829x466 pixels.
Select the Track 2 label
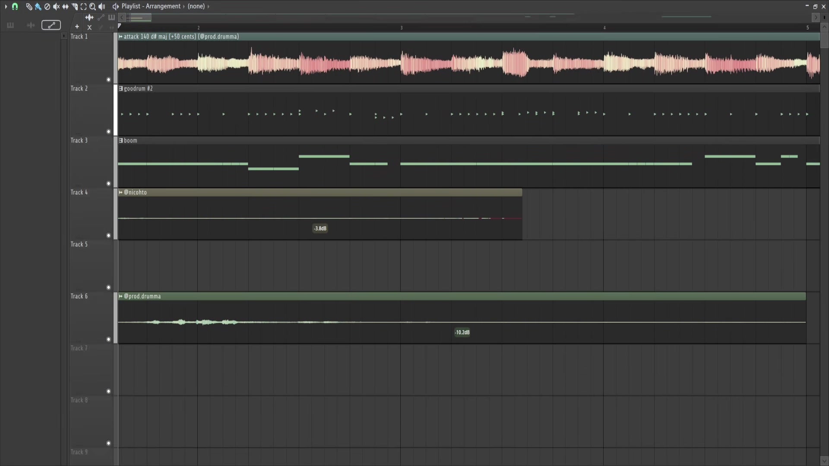(79, 88)
